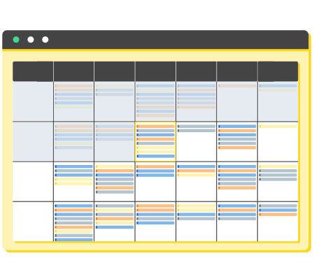Open the first gray event right of highlighted cell

(197, 127)
